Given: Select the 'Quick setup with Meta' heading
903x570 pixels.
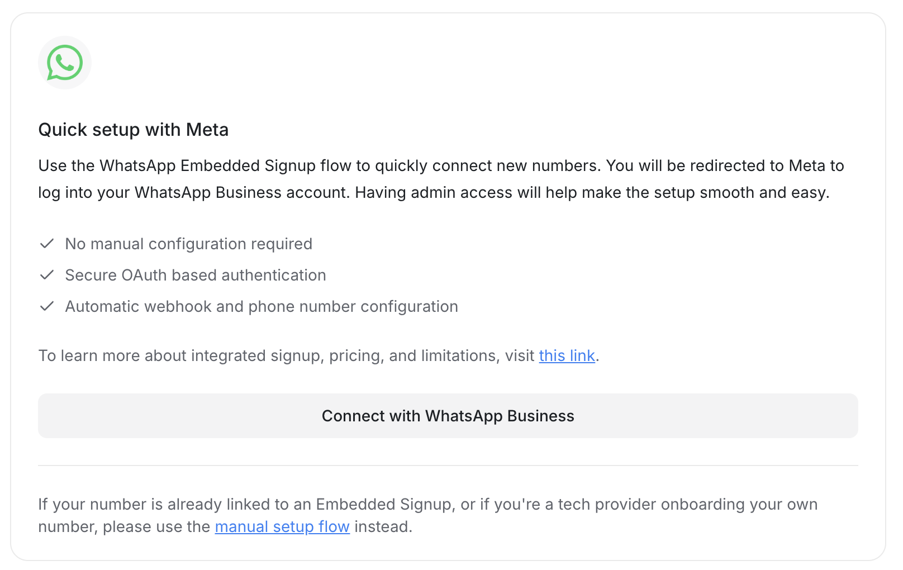Looking at the screenshot, I should 134,130.
